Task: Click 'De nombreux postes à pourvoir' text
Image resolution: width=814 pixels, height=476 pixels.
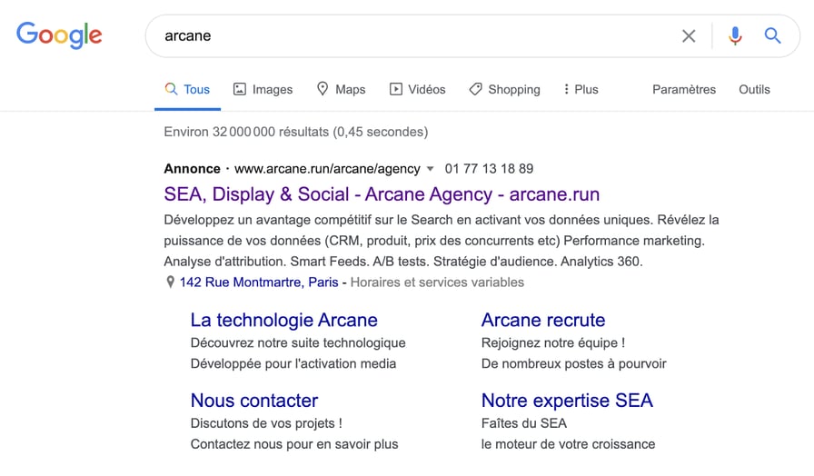Action: click(573, 363)
